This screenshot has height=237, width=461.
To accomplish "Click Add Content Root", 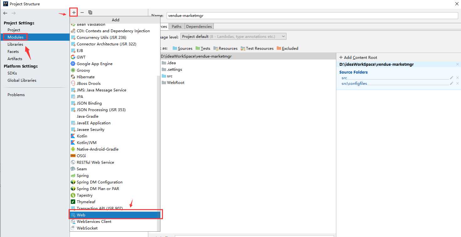I will pyautogui.click(x=358, y=57).
